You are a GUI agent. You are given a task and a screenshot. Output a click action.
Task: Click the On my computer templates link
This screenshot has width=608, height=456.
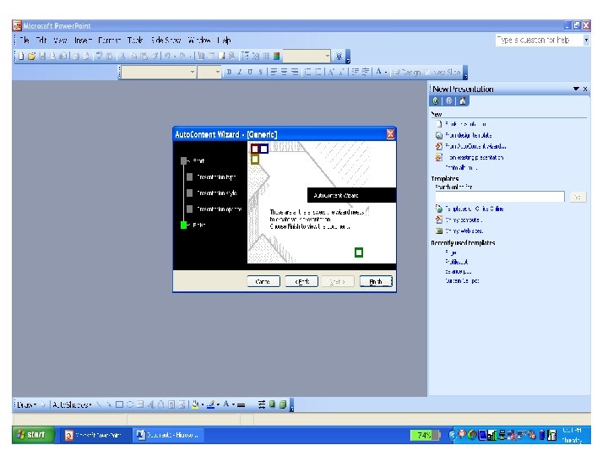pos(464,220)
